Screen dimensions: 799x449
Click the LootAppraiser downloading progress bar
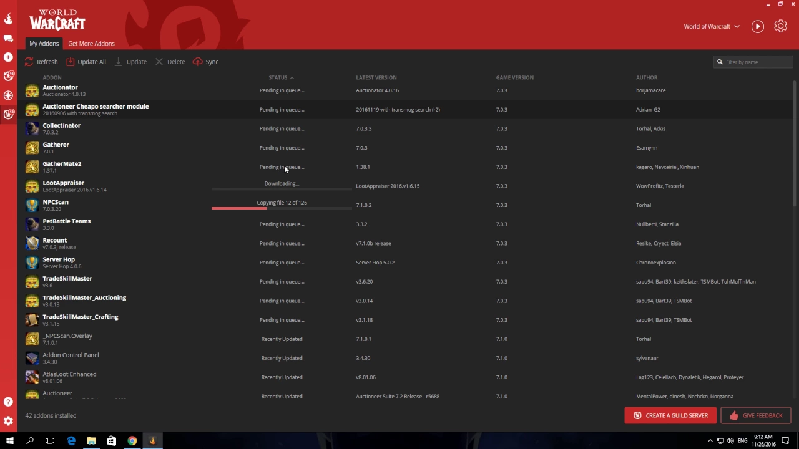point(282,189)
